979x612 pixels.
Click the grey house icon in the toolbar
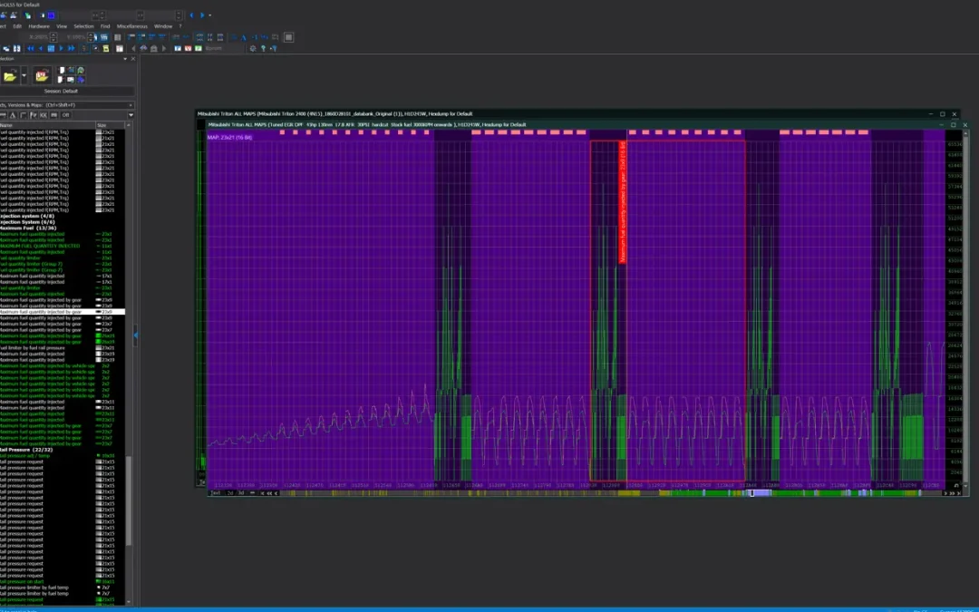click(x=153, y=48)
